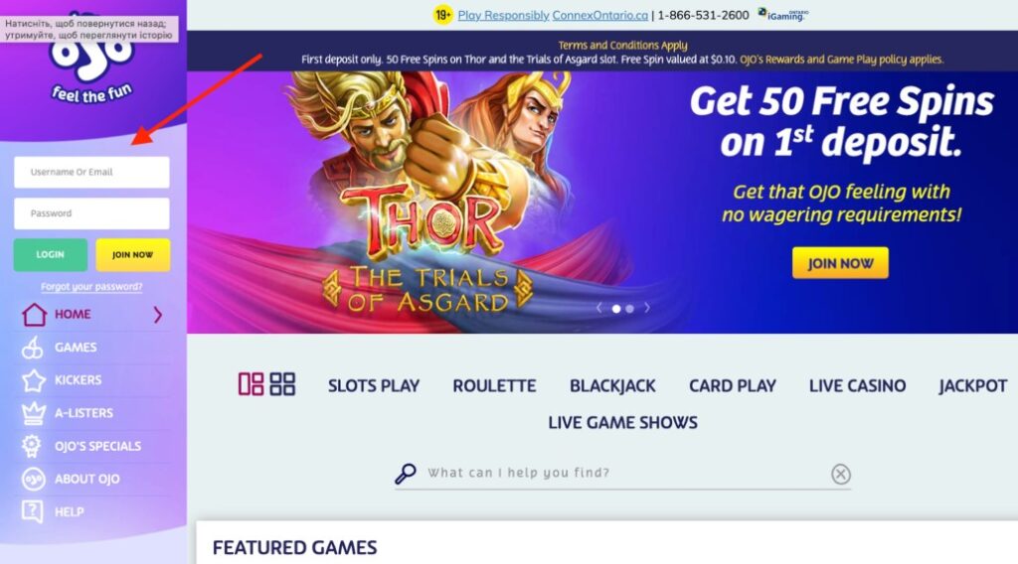Select the mixed tile layout view icon

[x=251, y=384]
